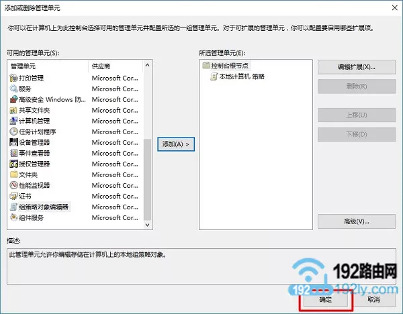
Task: Open 高级(V)... options
Action: click(x=357, y=221)
